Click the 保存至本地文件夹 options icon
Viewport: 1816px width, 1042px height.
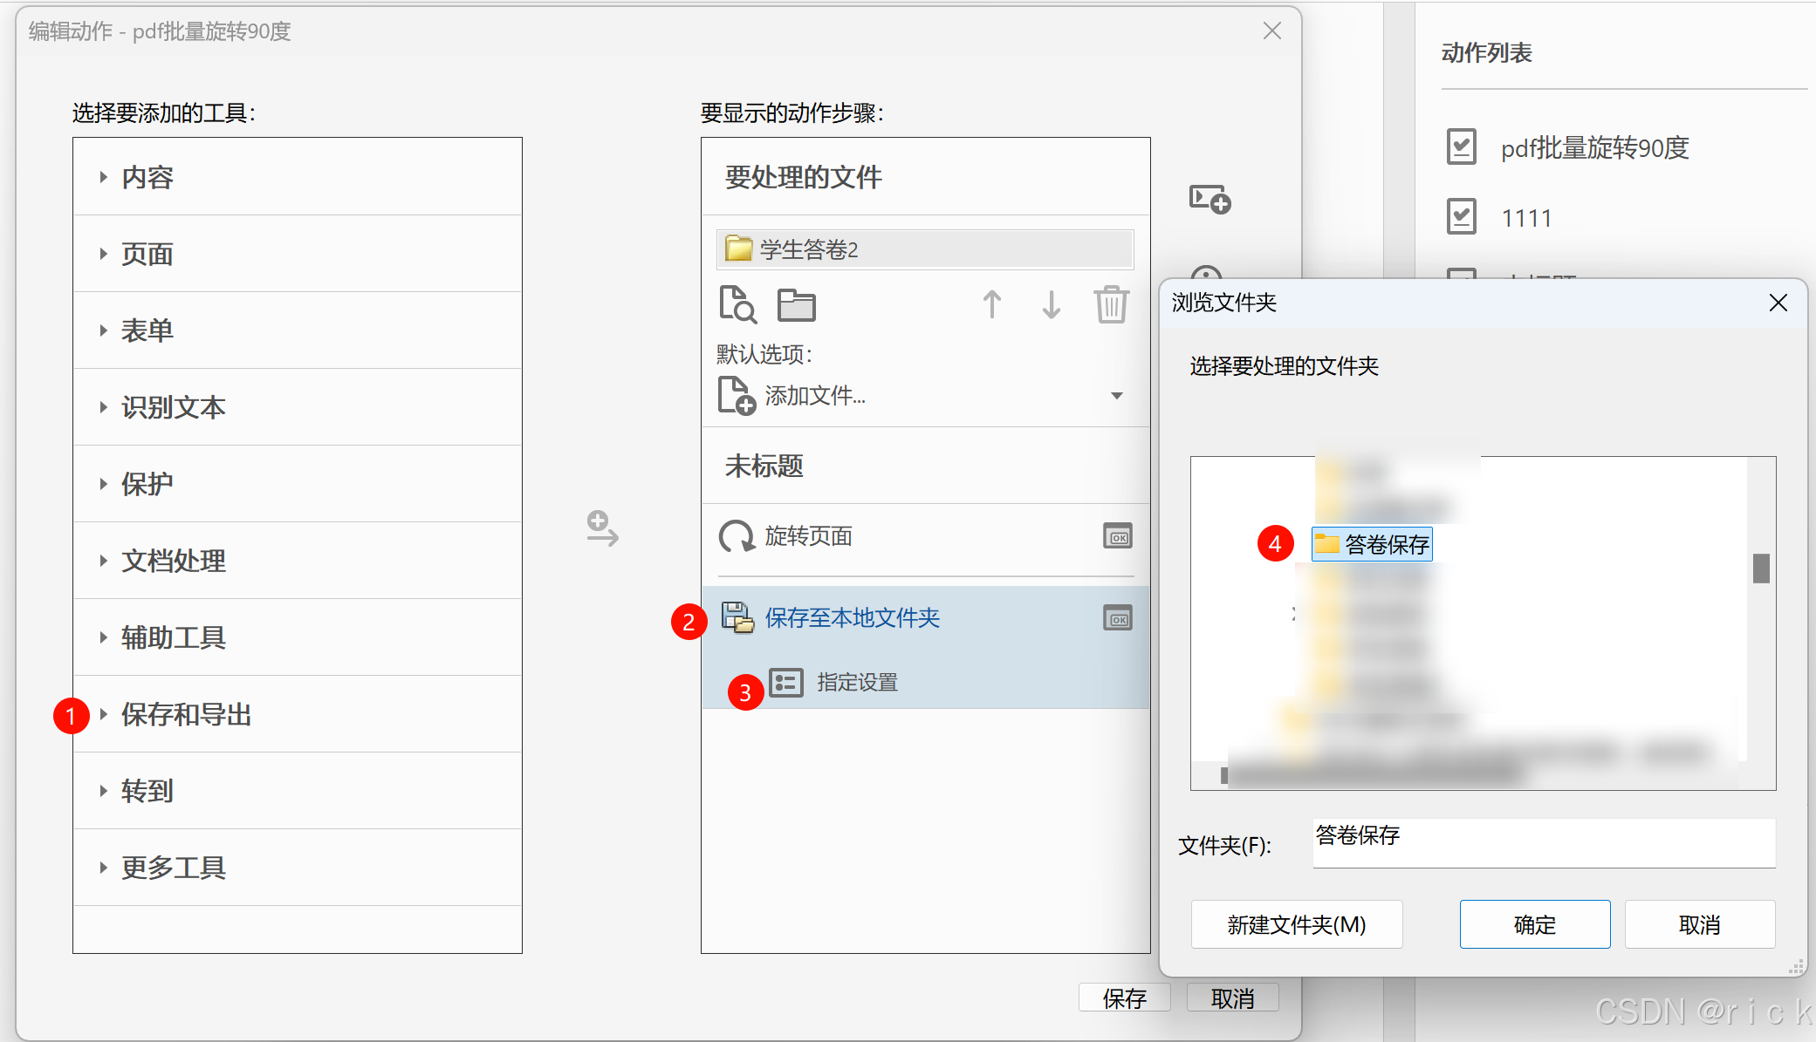click(1118, 618)
